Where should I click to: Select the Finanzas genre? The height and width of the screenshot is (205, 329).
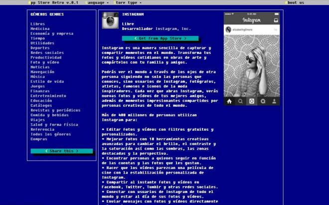tap(40, 91)
